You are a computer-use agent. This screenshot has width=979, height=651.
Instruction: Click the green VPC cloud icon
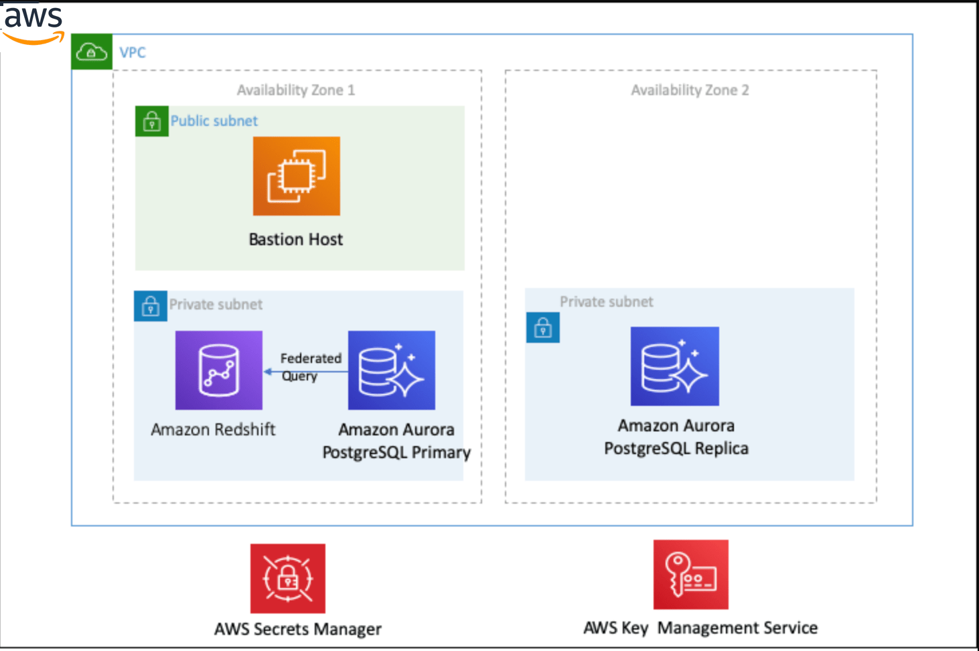91,52
